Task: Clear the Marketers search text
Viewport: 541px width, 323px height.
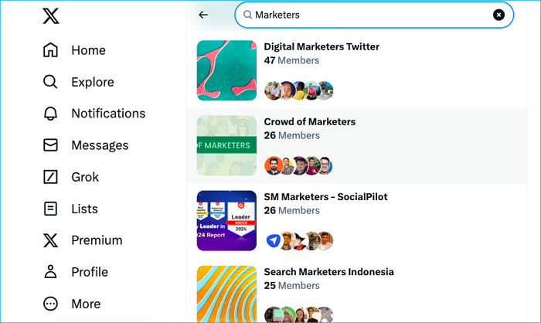Action: 498,15
